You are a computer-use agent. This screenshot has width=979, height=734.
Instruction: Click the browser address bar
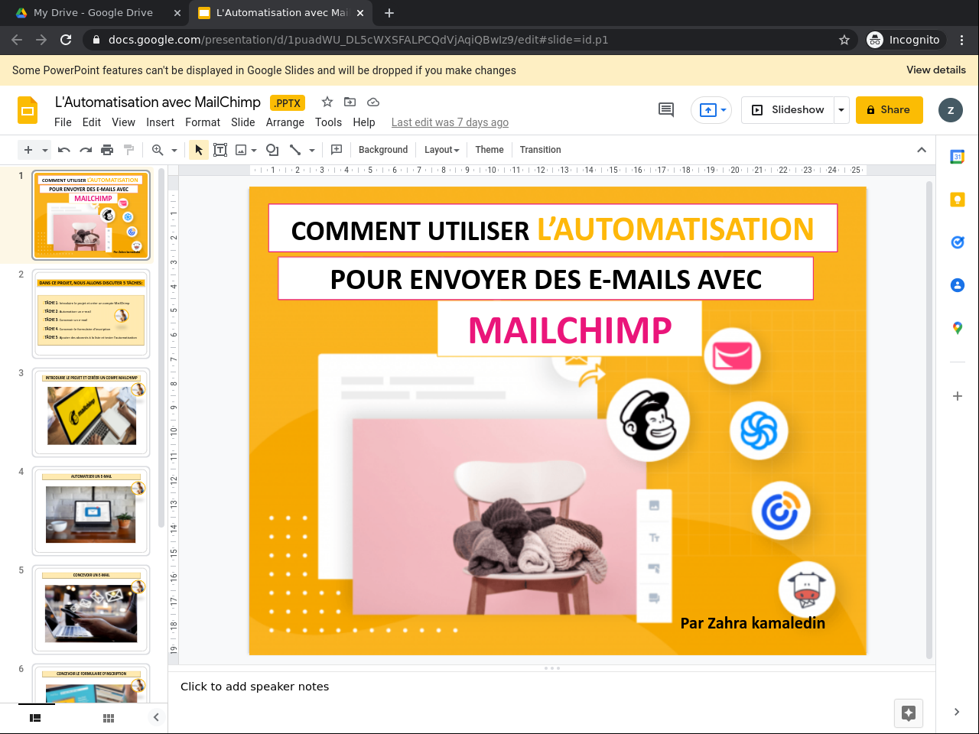pyautogui.click(x=467, y=40)
